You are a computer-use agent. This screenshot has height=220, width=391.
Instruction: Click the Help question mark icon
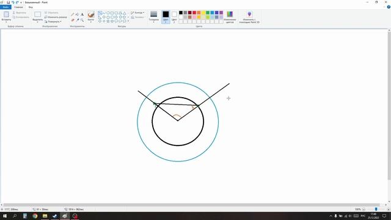[389, 7]
